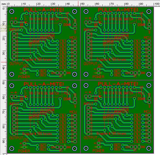
Task: Select POWER label on top-right board
Action: pyautogui.click(x=98, y=77)
